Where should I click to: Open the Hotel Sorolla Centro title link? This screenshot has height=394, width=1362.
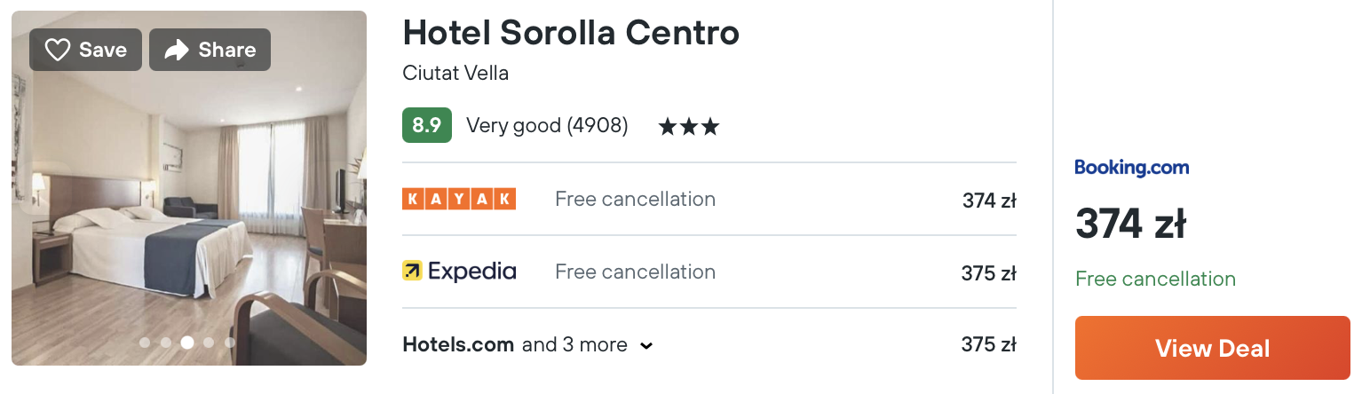(x=571, y=33)
